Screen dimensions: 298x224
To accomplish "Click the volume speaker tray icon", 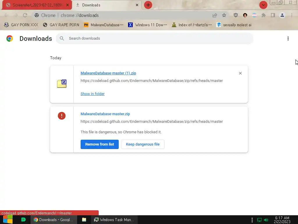I will coord(266,220).
